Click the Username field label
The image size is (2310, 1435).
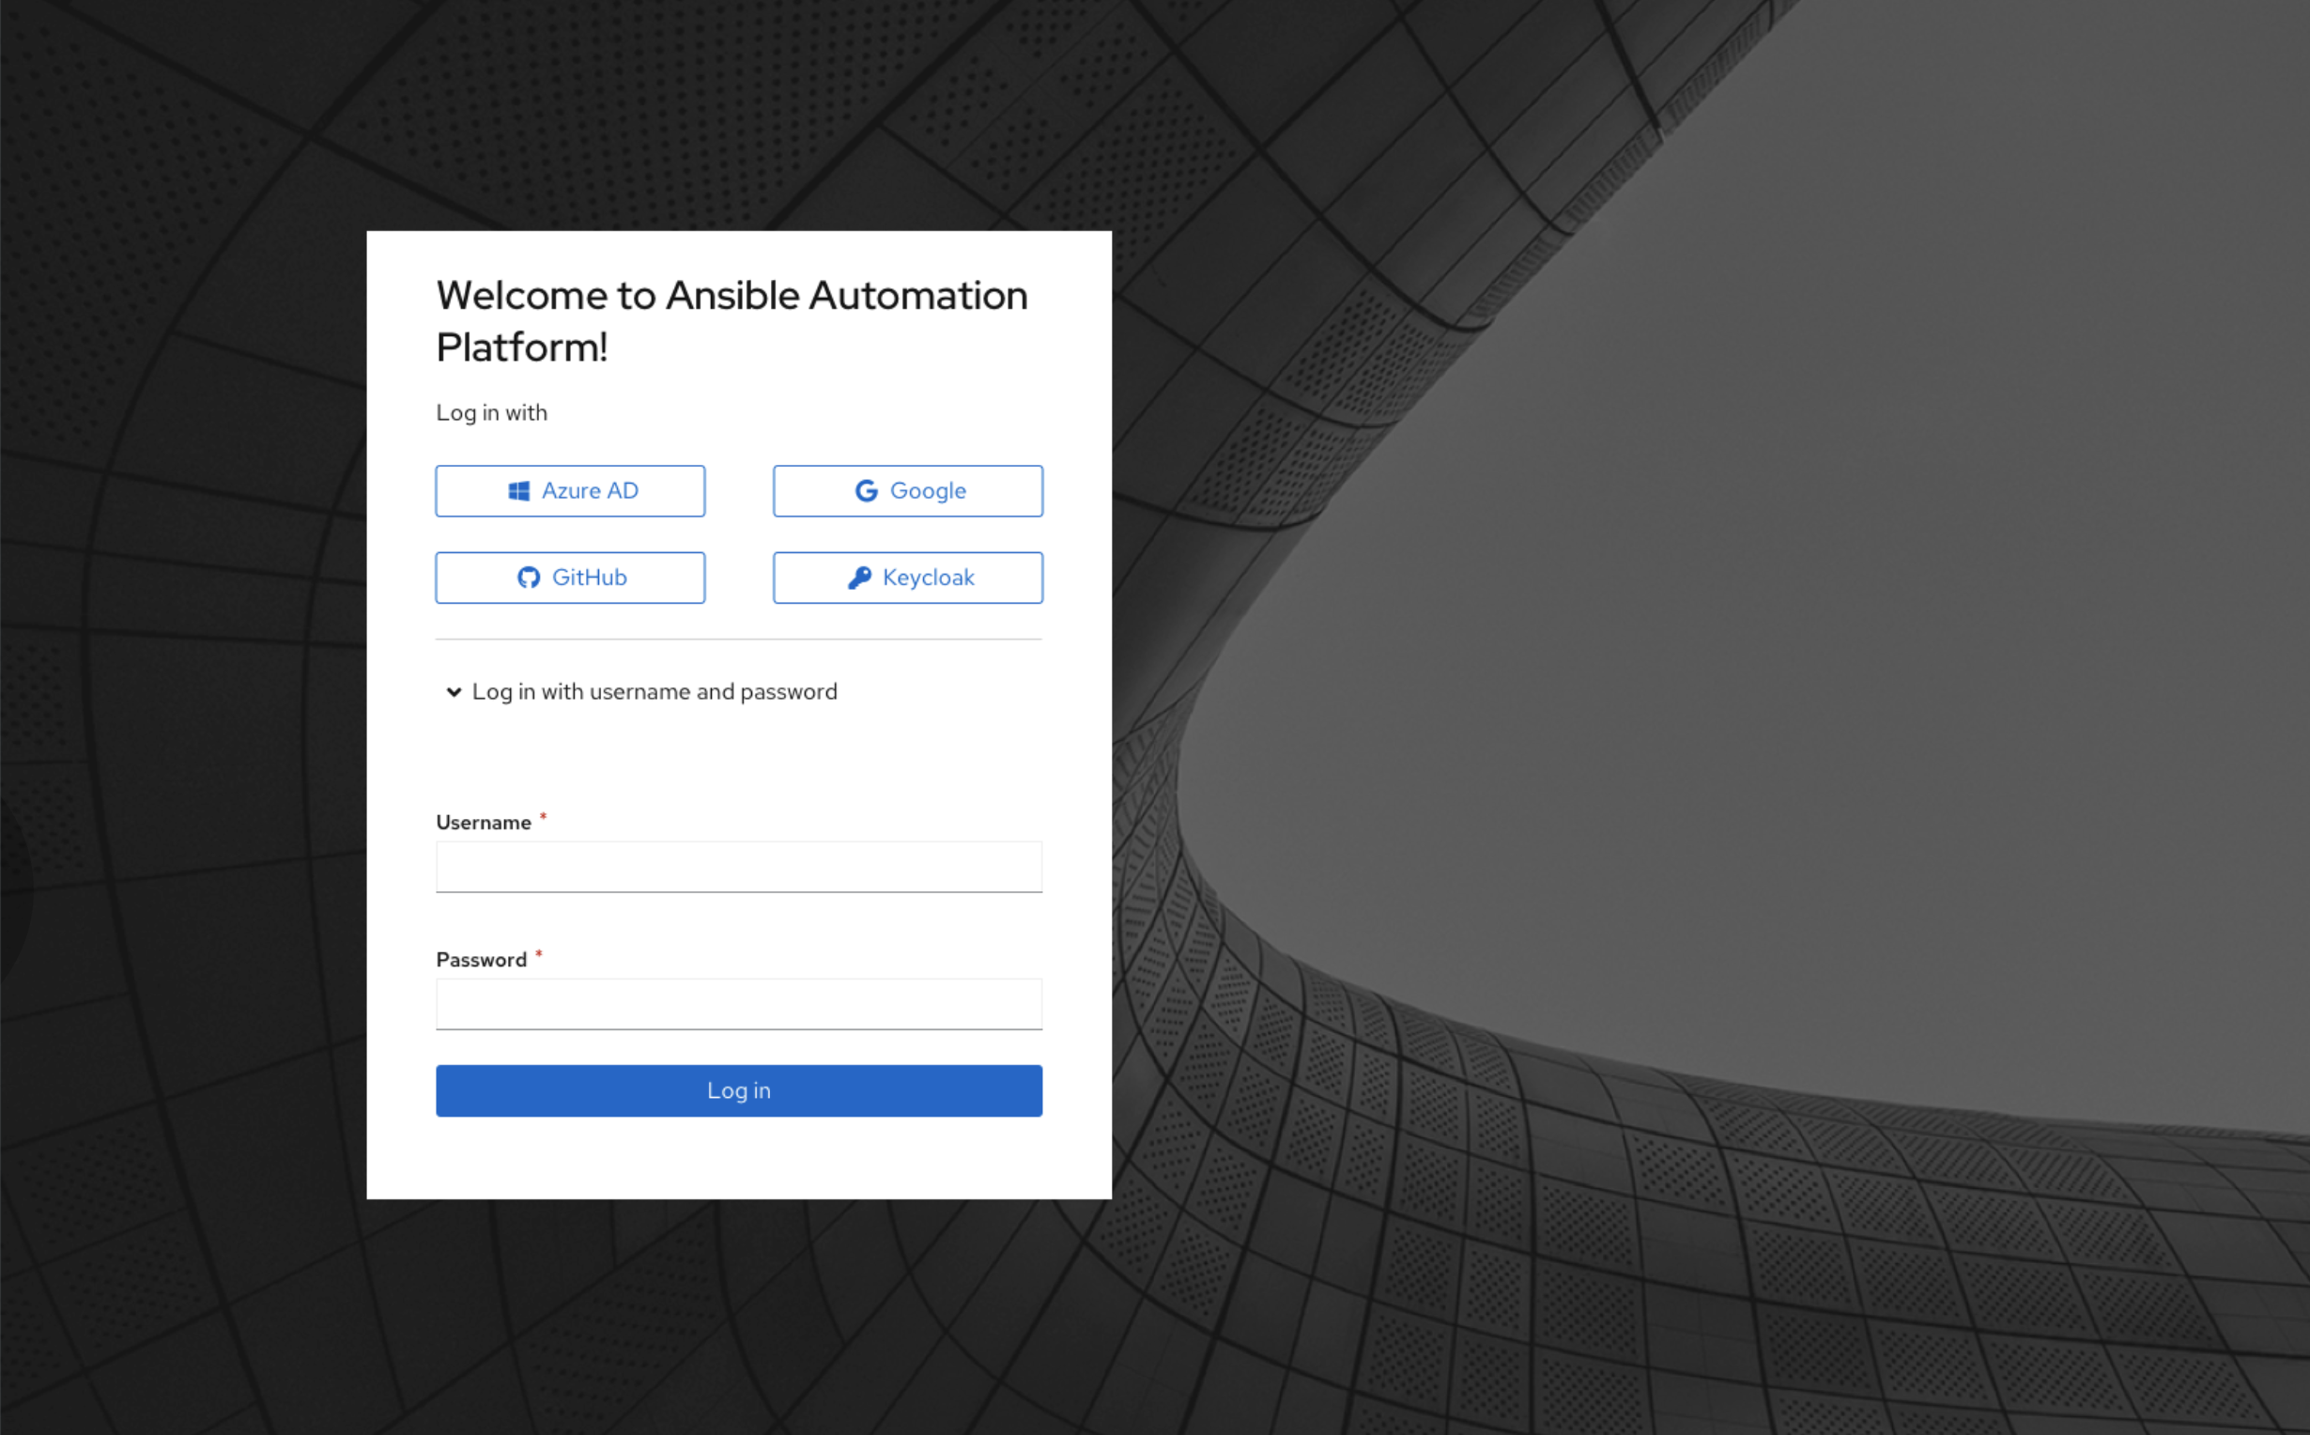483,823
